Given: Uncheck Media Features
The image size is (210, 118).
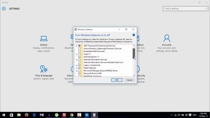Looking at the screenshot, I should [x=79, y=68].
